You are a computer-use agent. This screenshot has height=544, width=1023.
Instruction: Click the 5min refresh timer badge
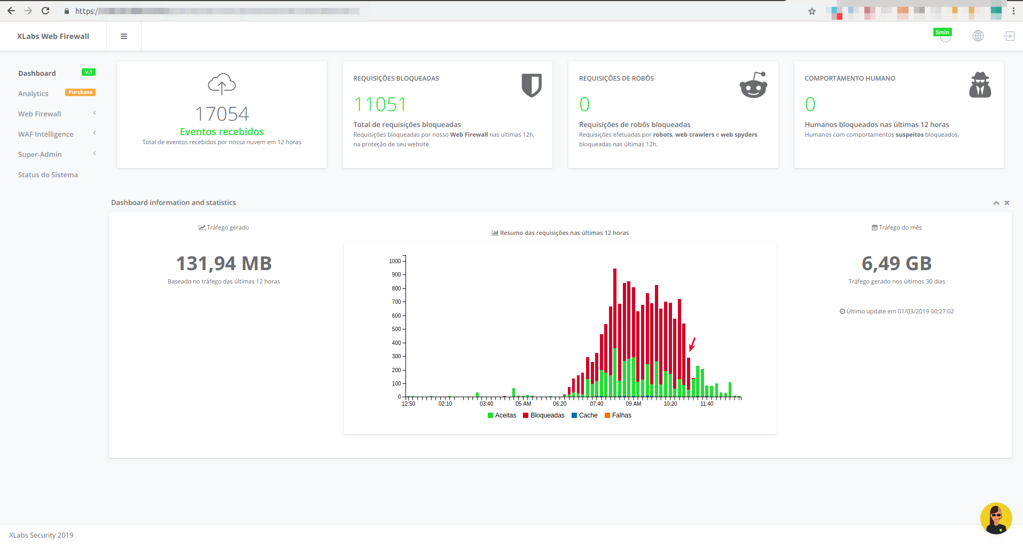(x=942, y=33)
